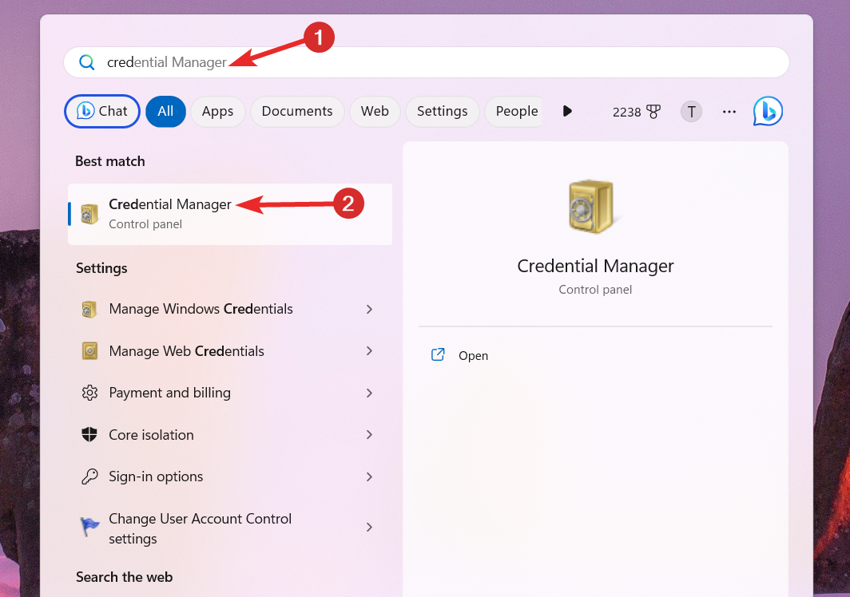Click the Core isolation shield icon

tap(89, 434)
